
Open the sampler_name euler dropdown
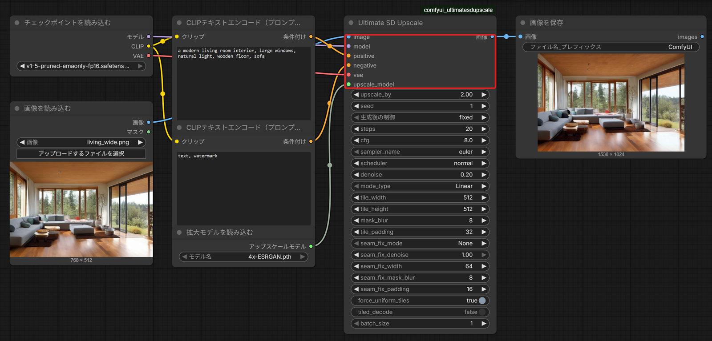(420, 152)
